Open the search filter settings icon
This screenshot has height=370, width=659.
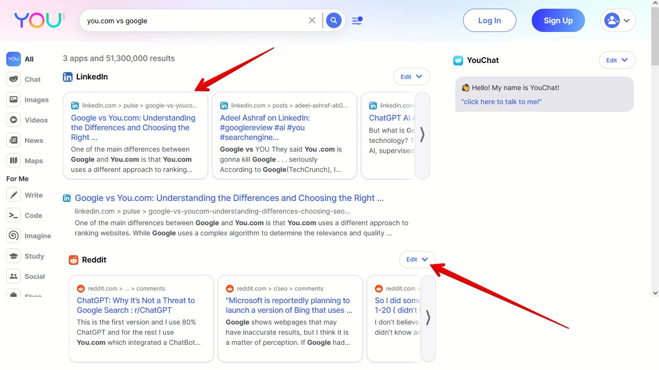click(x=357, y=21)
